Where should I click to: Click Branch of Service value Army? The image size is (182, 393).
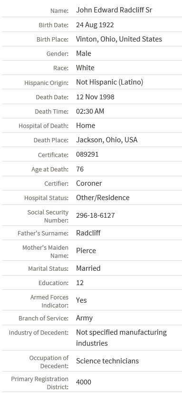click(x=84, y=318)
